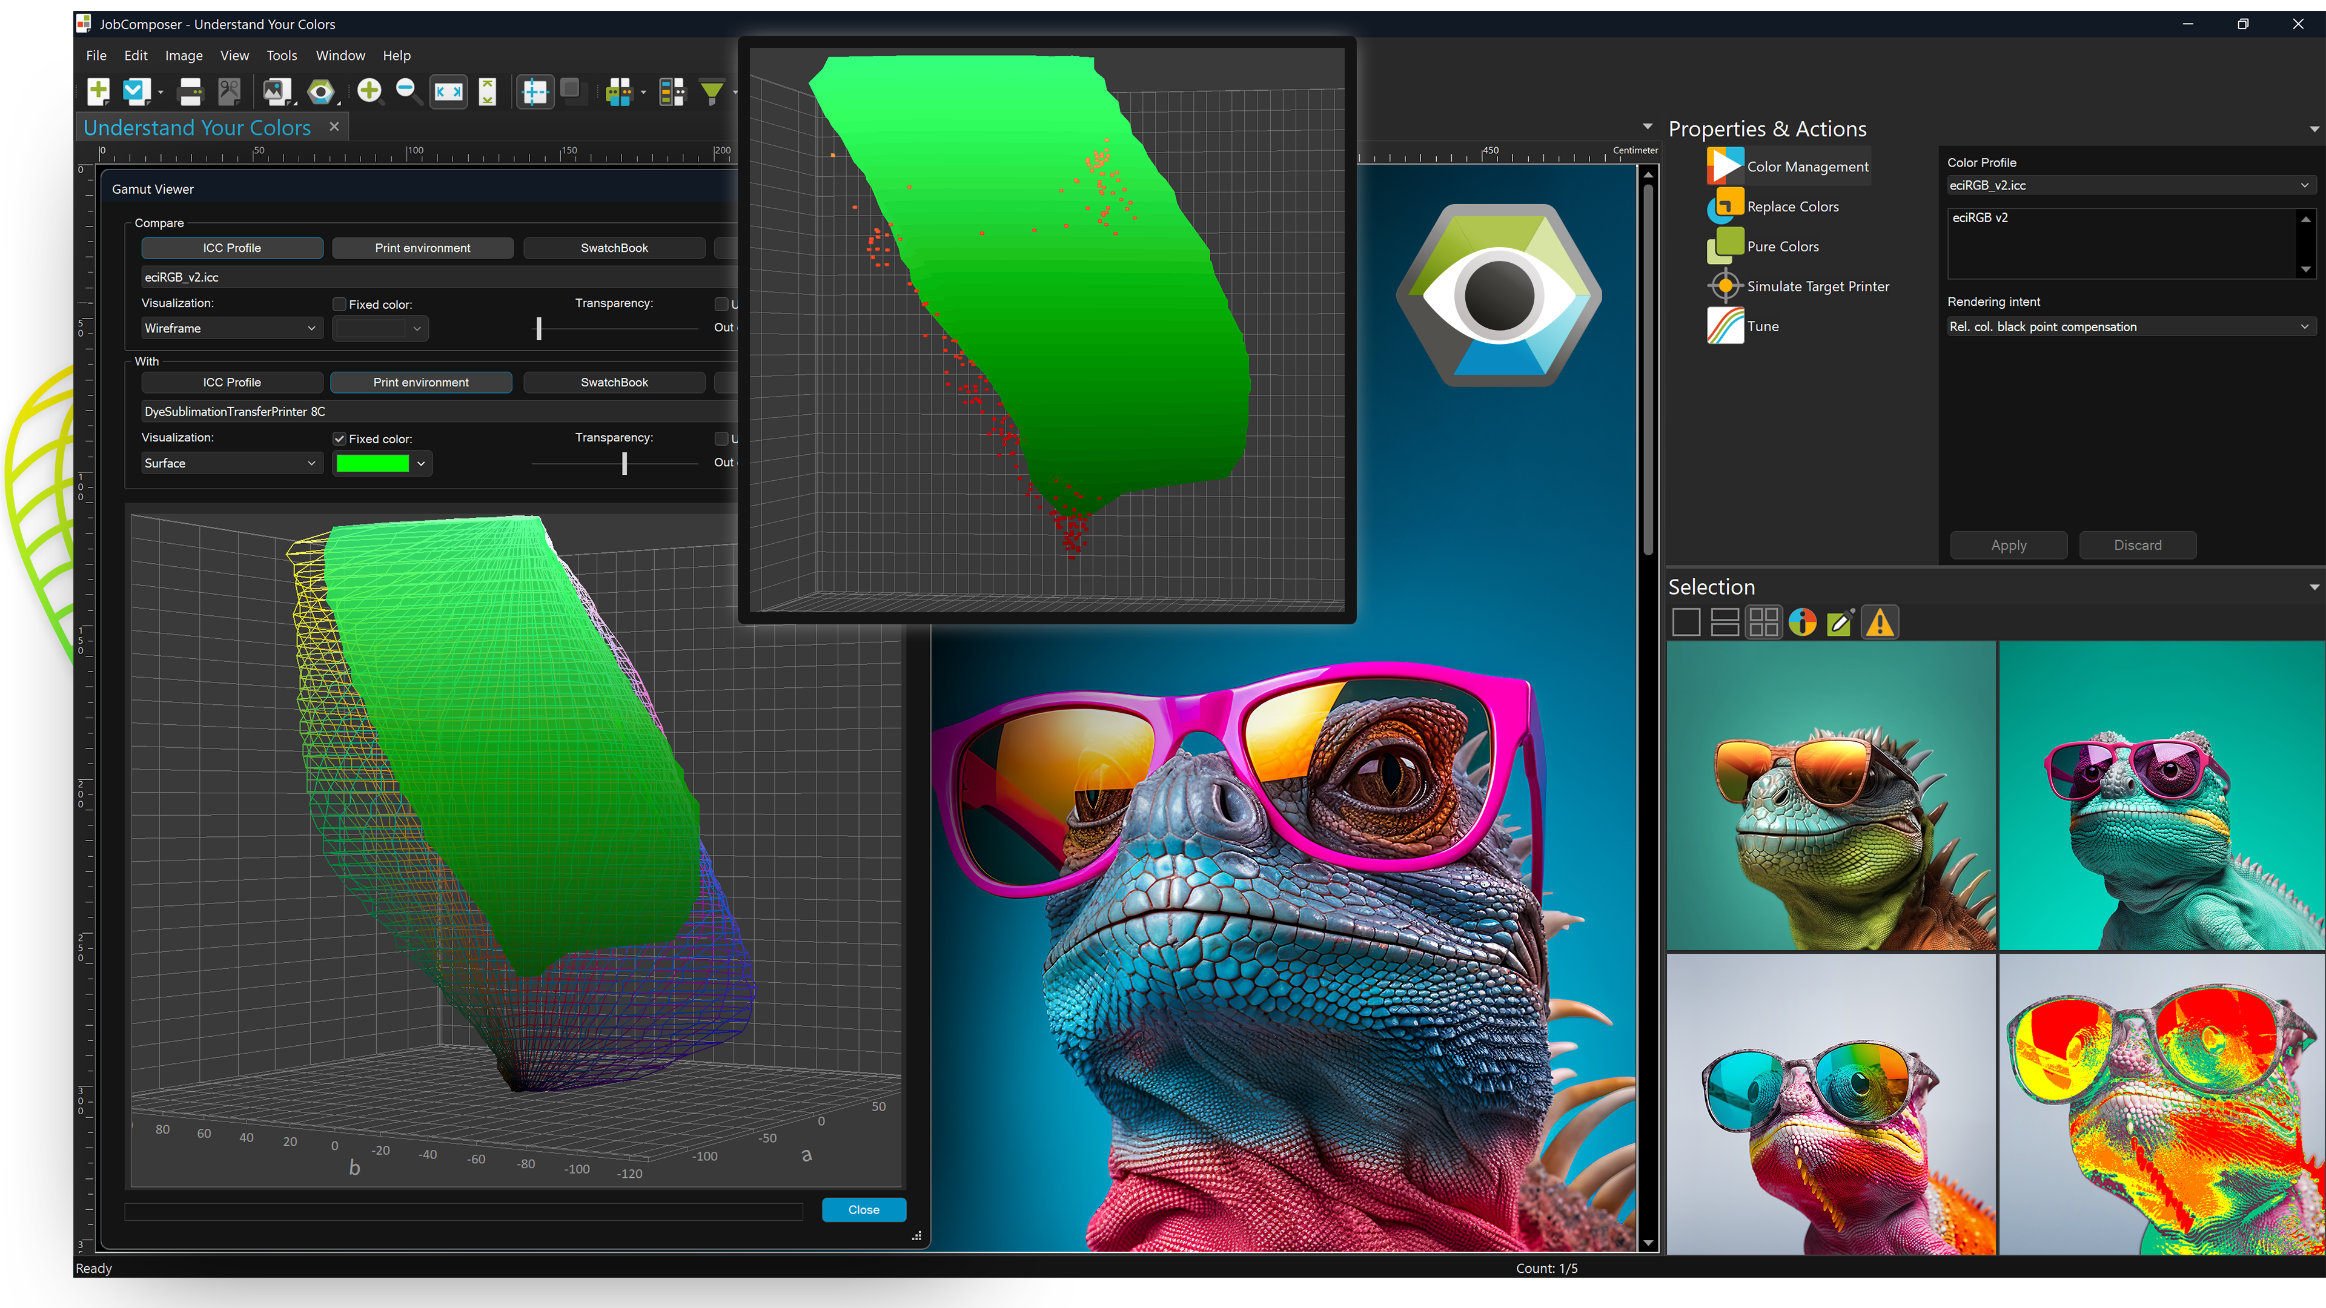Uncheck Fixed color checkbox under With
Image resolution: width=2326 pixels, height=1308 pixels.
[x=339, y=440]
